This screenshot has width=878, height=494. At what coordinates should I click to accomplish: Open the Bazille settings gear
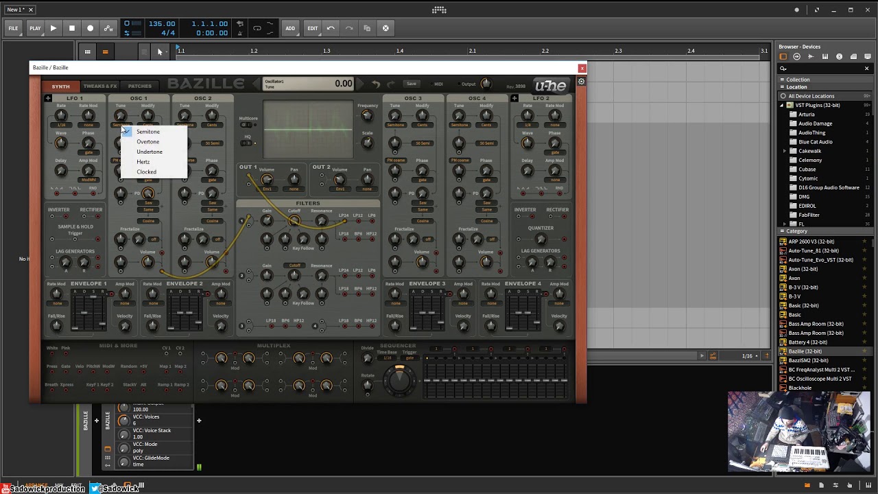[x=581, y=82]
